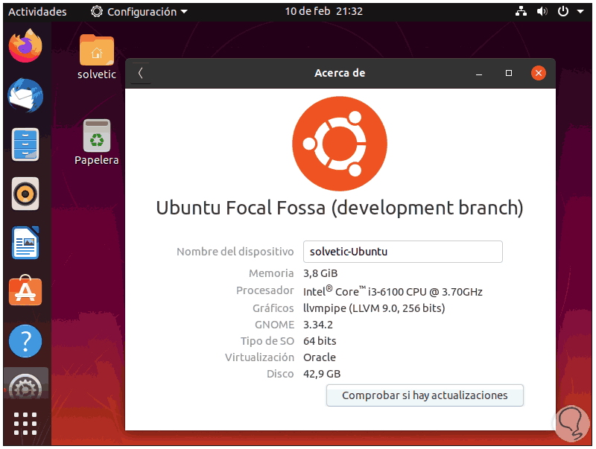
Task: Open the Help question mark icon
Action: click(x=25, y=341)
